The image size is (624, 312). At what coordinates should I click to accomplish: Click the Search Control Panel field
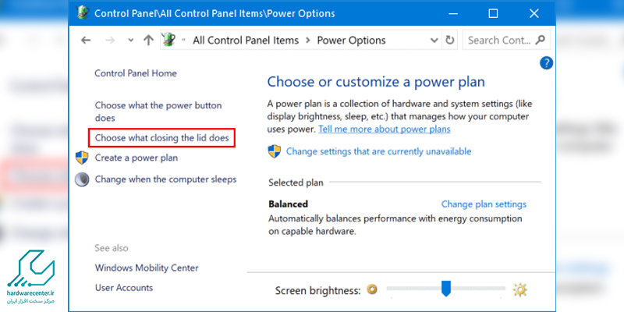tap(499, 40)
